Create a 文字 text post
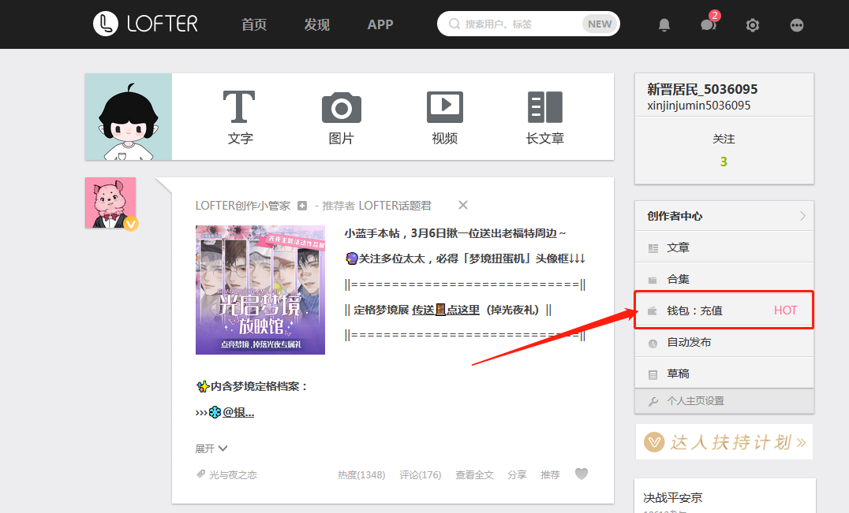The image size is (849, 513). 239,117
